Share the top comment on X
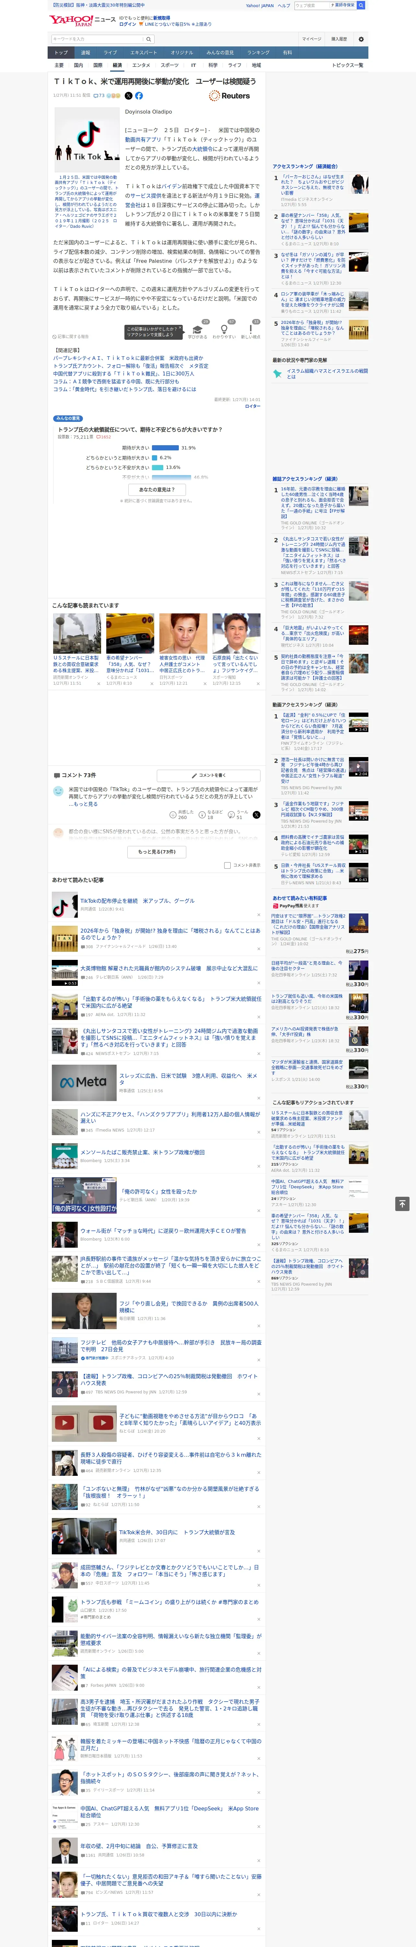This screenshot has width=416, height=1947. coord(256,815)
